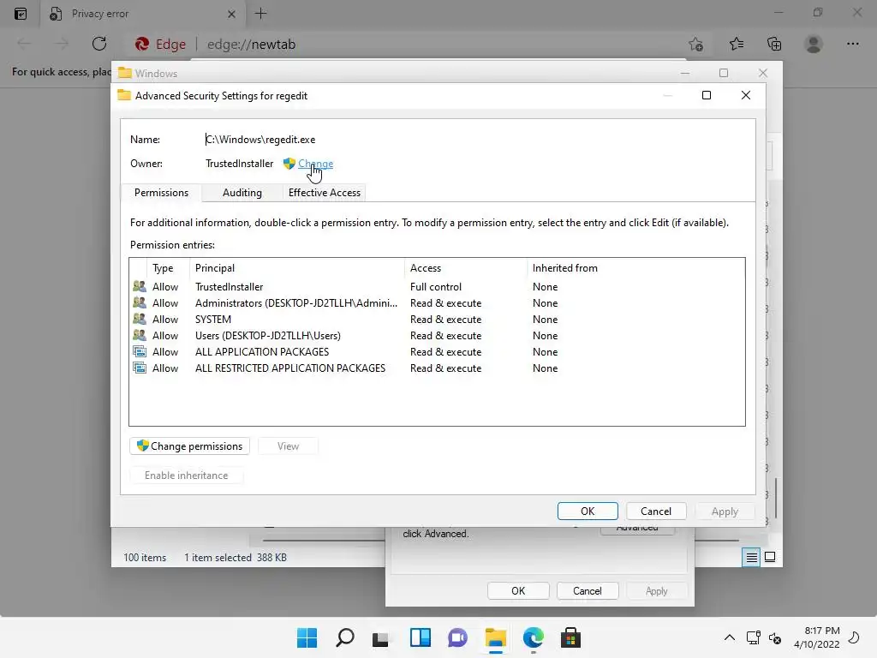This screenshot has width=877, height=658.
Task: Open the Edge Favorites panel
Action: point(736,44)
